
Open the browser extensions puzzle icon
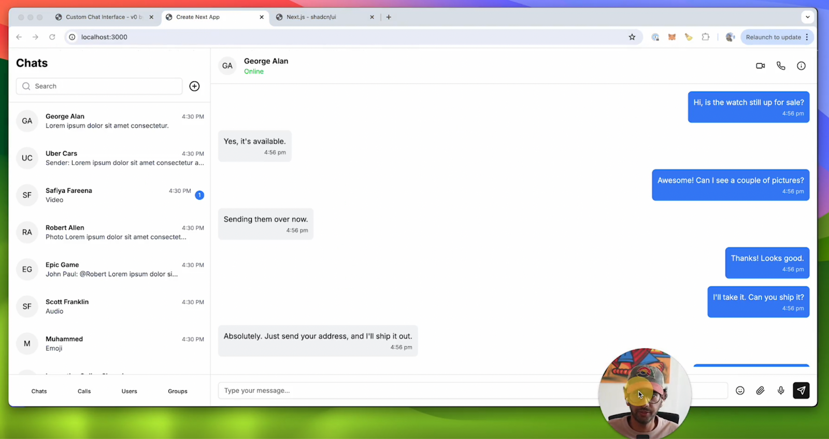[x=705, y=37]
